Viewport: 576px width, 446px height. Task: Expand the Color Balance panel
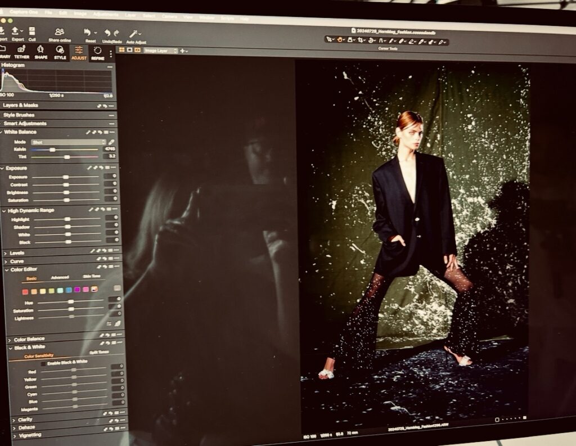(x=10, y=340)
